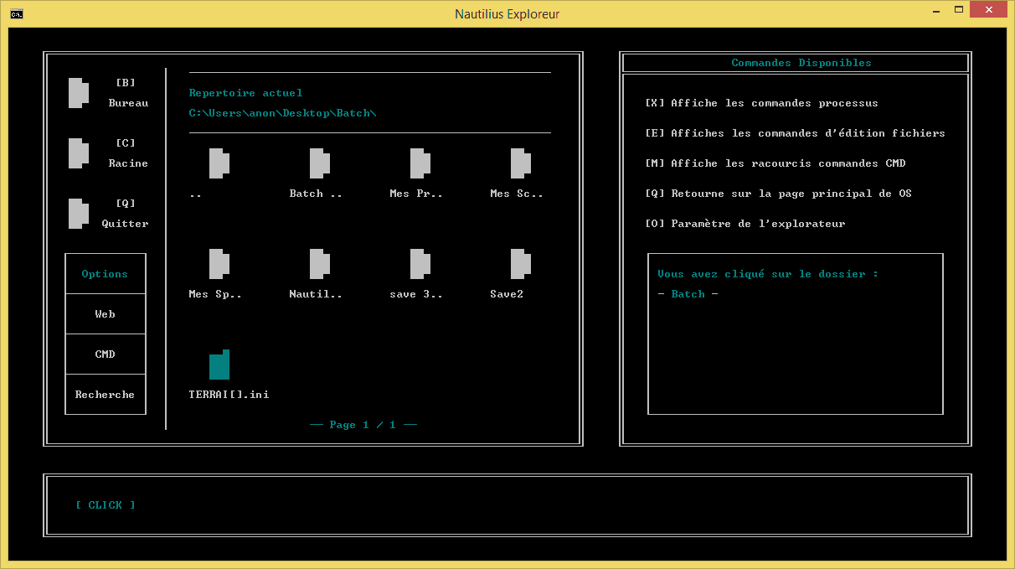The image size is (1015, 569).
Task: Click the [Q] Quitter shortcut label
Action: tap(126, 214)
